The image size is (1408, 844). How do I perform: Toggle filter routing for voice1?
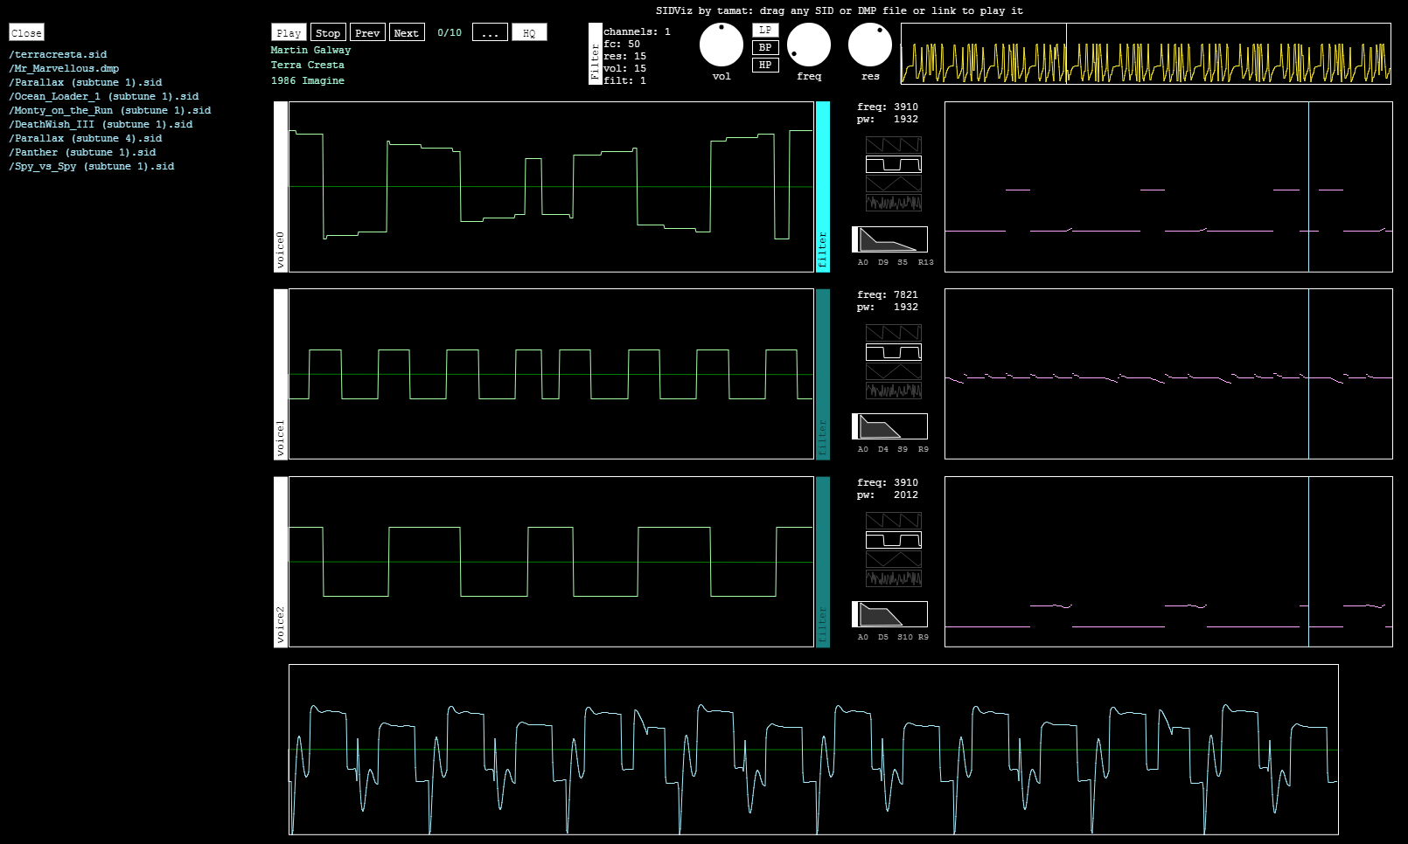pos(823,374)
